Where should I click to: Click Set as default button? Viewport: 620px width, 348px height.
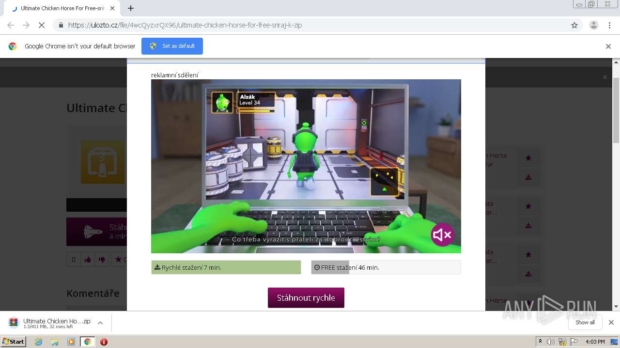coord(172,46)
